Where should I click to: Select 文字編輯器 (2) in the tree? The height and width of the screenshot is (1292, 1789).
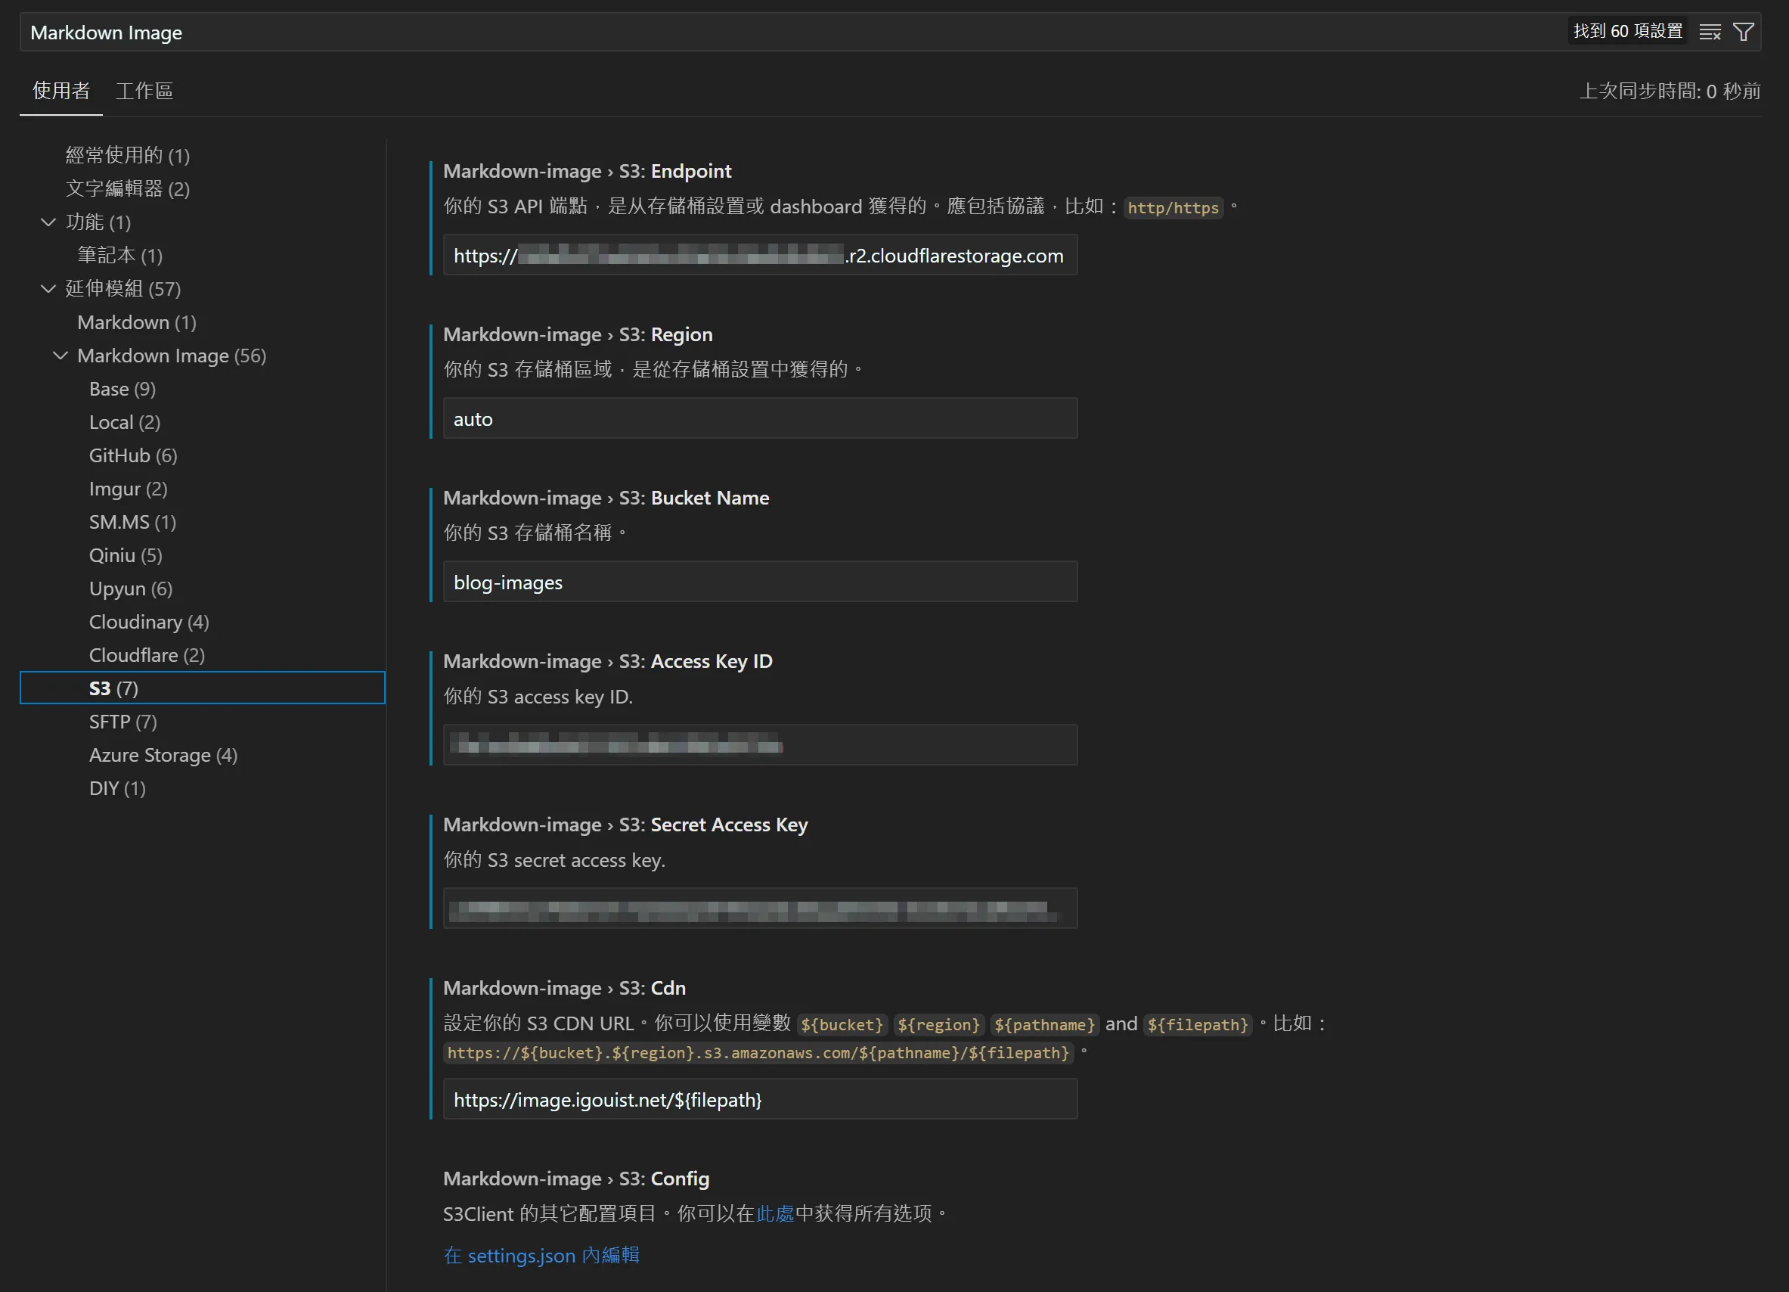(128, 188)
